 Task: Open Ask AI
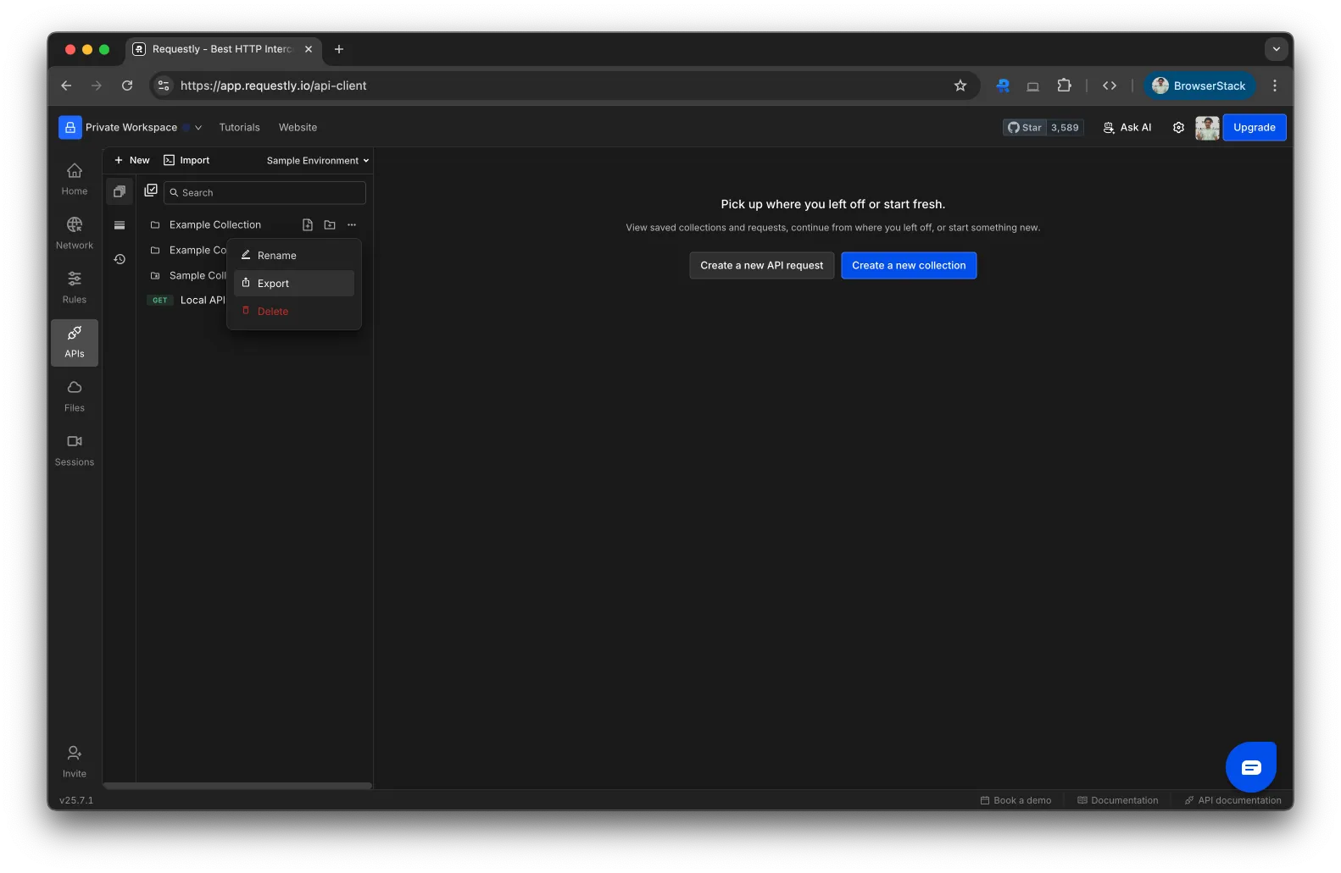point(1127,127)
